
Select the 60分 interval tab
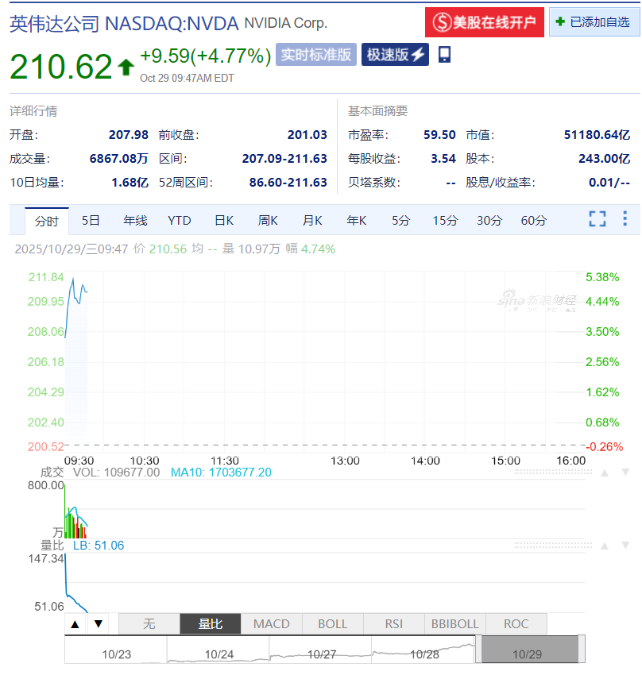534,221
